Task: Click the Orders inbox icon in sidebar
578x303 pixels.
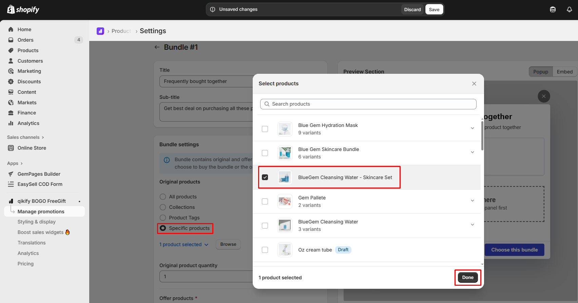Action: click(11, 40)
